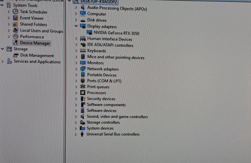
Task: Select the System devices label
Action: pos(100,128)
